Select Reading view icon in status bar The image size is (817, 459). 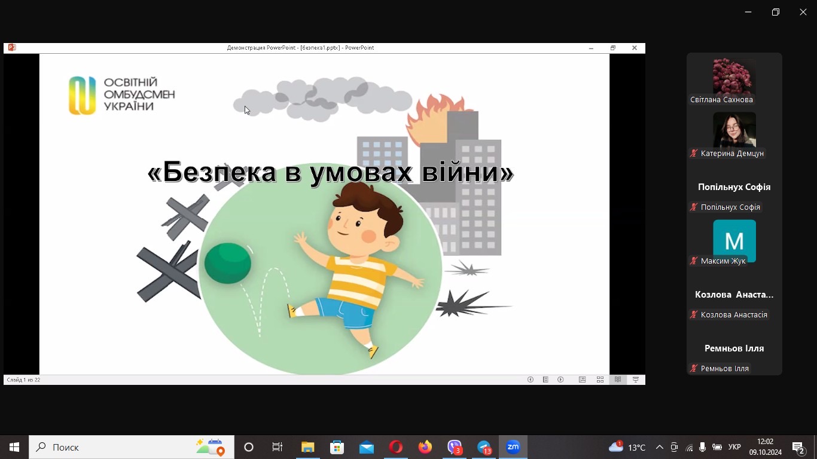click(x=618, y=380)
